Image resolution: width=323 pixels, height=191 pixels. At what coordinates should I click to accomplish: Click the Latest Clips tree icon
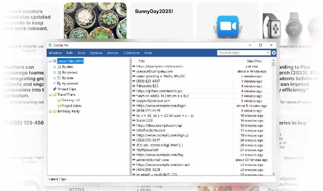[55, 61]
